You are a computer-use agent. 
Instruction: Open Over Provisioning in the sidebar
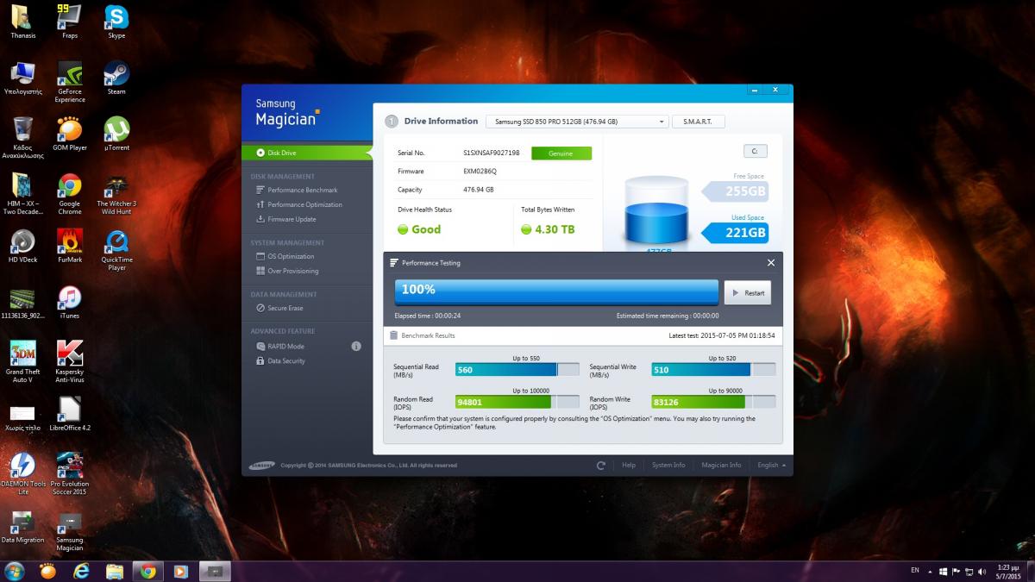[286, 271]
